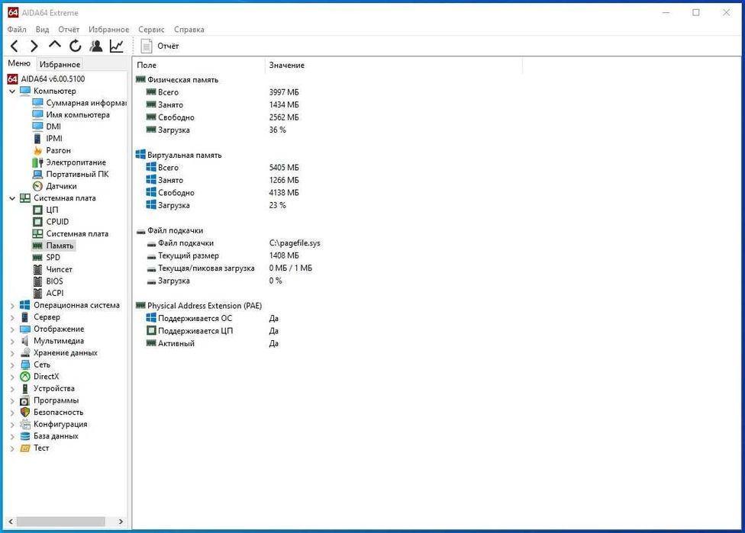
Task: Expand the Операционная система node
Action: tap(12, 306)
